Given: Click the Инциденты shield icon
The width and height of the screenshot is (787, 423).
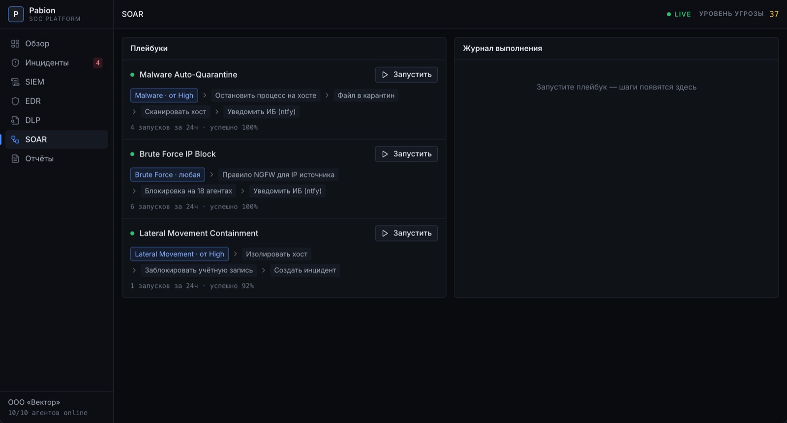Looking at the screenshot, I should point(15,63).
